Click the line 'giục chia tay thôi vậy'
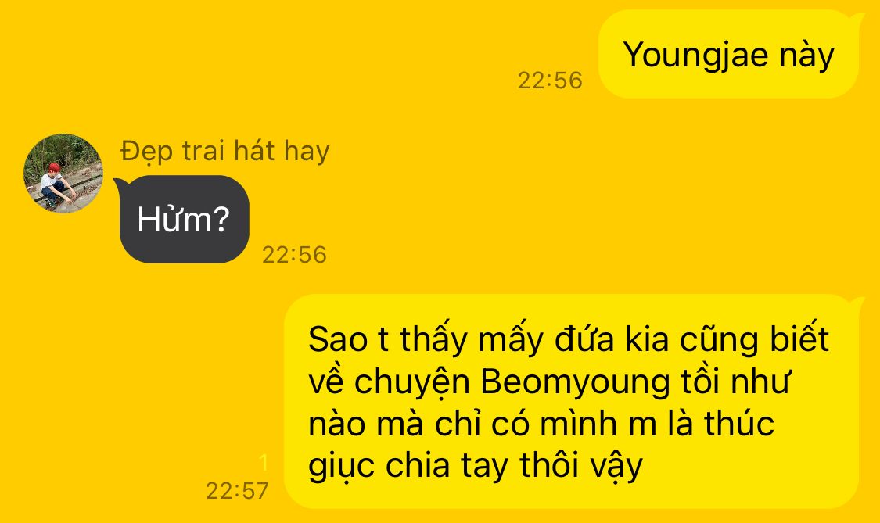 (x=476, y=467)
